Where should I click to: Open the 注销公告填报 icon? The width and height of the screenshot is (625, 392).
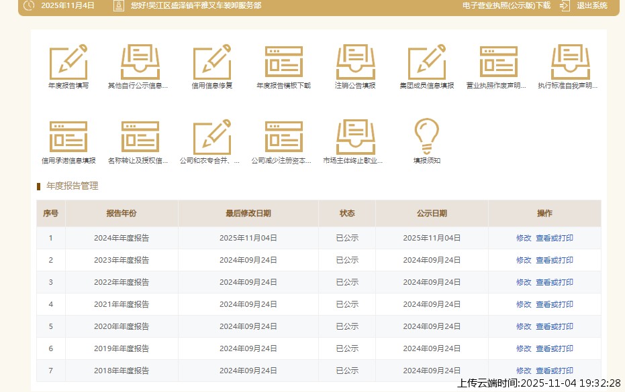(x=355, y=62)
